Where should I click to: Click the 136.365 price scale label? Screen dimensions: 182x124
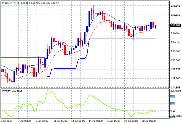175,60
